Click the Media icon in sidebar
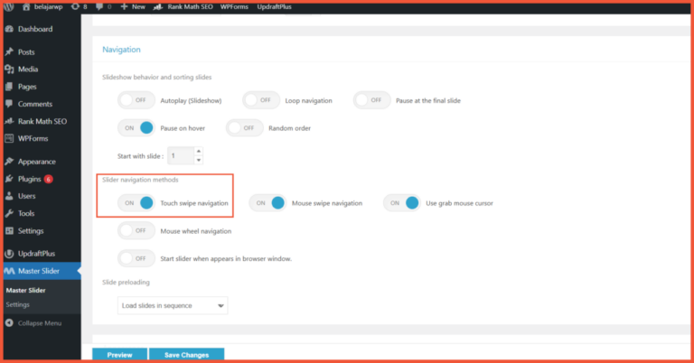The width and height of the screenshot is (694, 363). [8, 70]
